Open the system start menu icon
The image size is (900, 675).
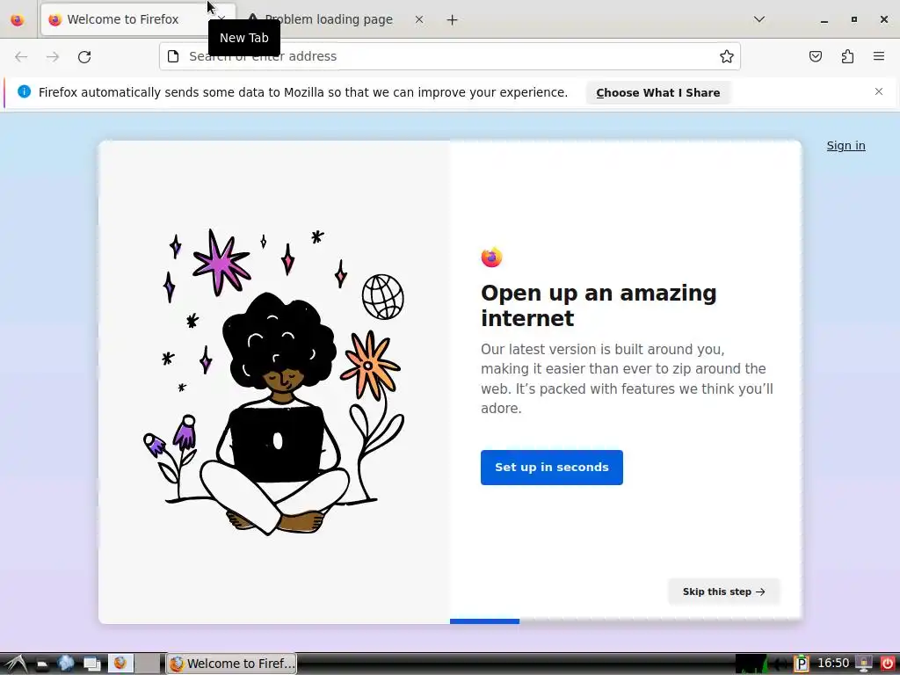coord(16,664)
